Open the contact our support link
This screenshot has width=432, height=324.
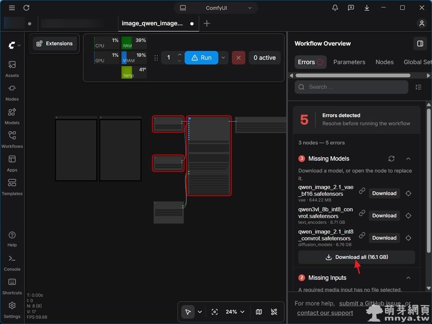click(325, 313)
